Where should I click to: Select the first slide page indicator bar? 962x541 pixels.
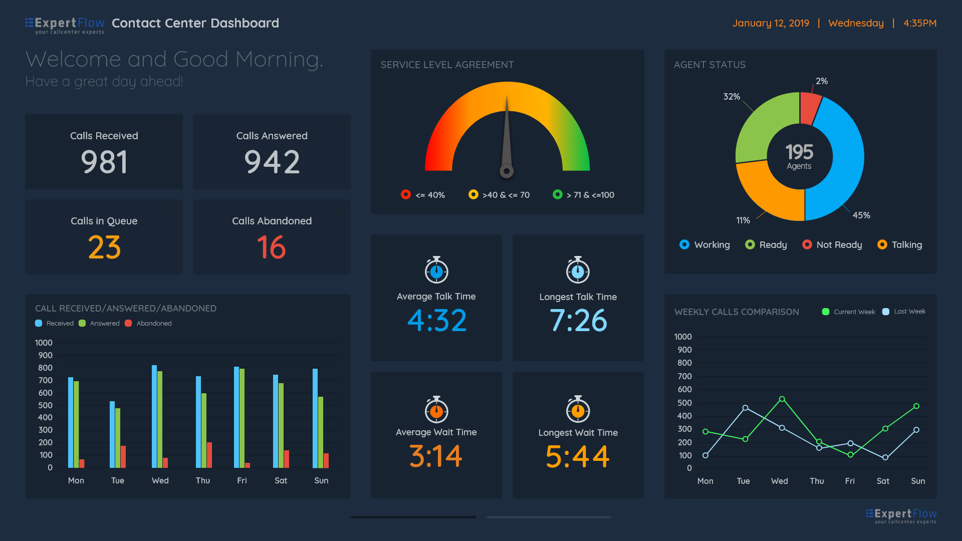[x=413, y=517]
